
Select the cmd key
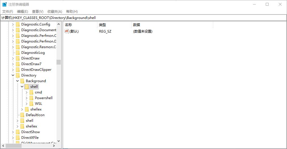(38, 92)
